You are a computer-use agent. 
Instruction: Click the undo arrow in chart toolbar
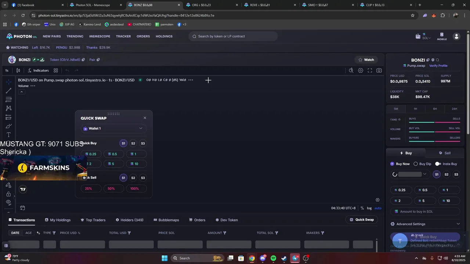[67, 70]
